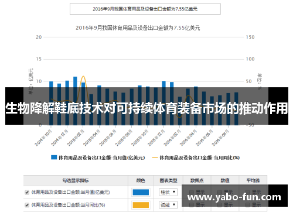Click the right axis value 100
Screen dimensions: 293x212
point(250,59)
